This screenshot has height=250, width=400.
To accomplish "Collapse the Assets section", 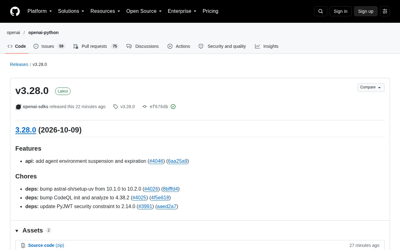I will (17, 231).
